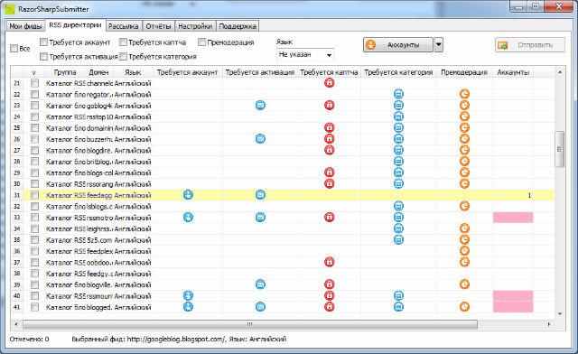Sort by the Премодерация column header

click(x=464, y=72)
